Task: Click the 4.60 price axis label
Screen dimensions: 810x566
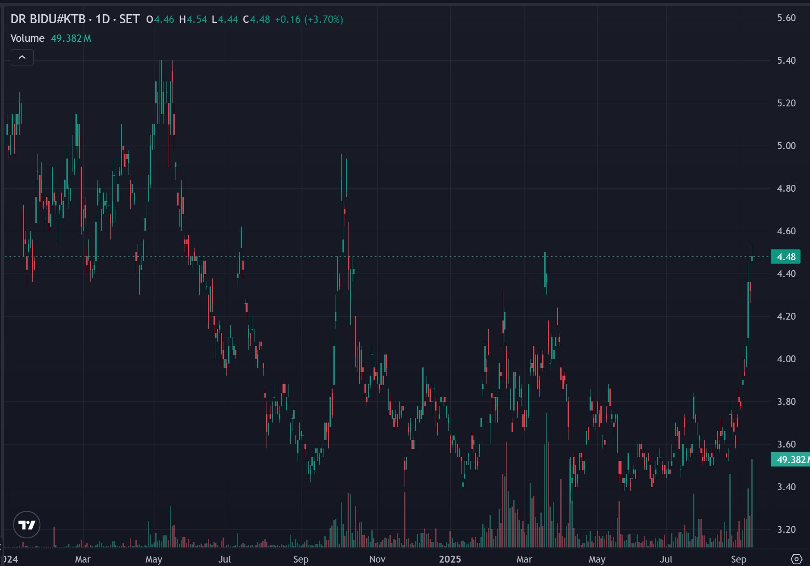Action: click(x=786, y=231)
